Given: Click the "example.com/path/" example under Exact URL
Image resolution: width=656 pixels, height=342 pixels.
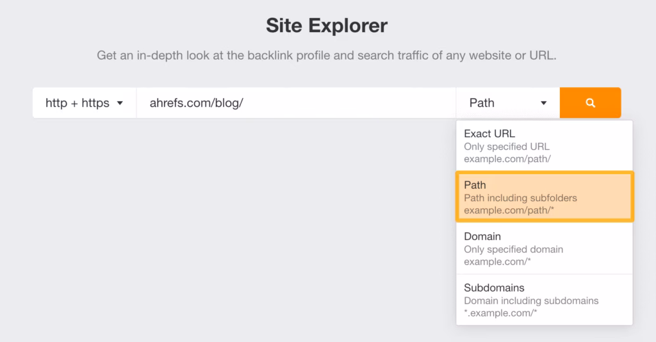Looking at the screenshot, I should [506, 159].
